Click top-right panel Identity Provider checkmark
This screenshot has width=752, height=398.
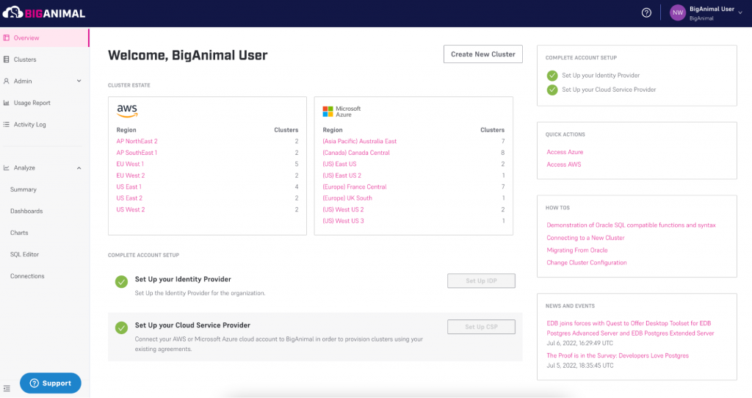pyautogui.click(x=552, y=76)
